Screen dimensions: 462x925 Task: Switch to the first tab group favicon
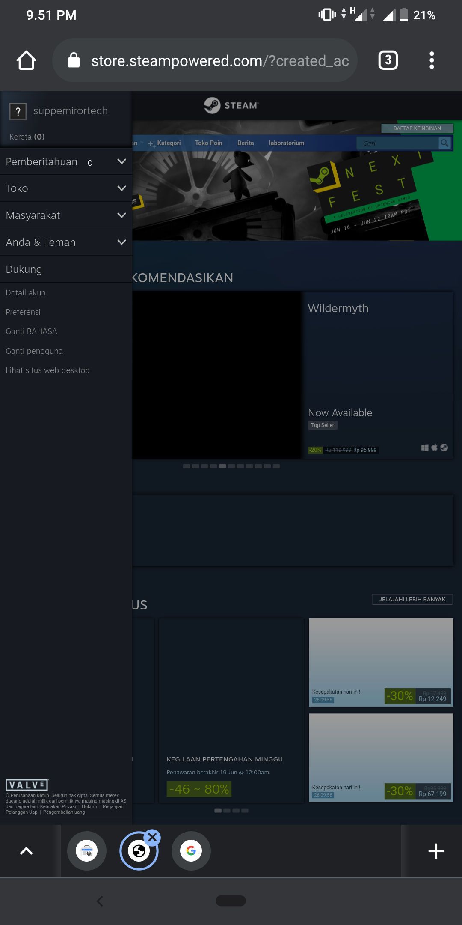coord(87,851)
